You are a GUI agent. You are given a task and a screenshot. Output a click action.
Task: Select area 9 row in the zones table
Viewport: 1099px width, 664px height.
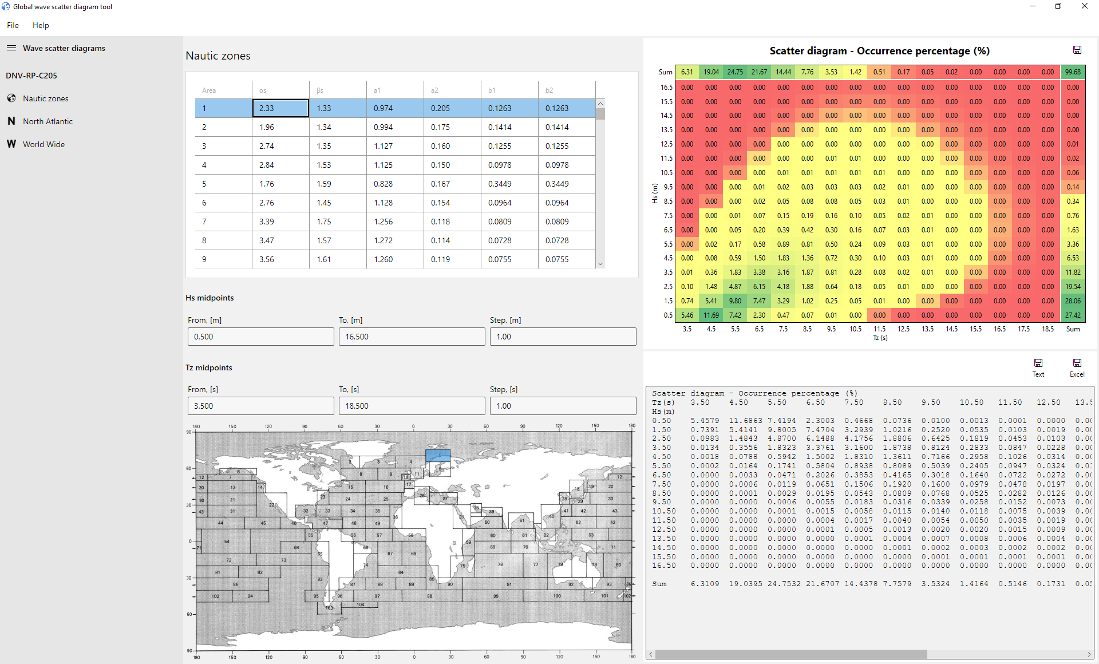pos(395,259)
